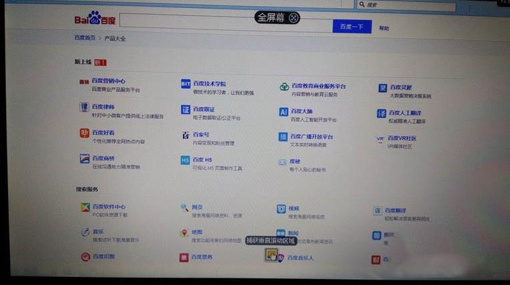Screen dimensions: 510x285
Task: Open the 度秘 link
Action: 295,161
